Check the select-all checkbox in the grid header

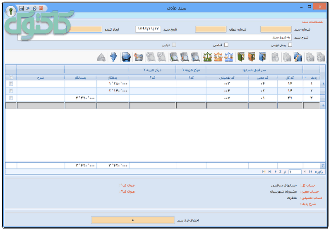click(11, 77)
